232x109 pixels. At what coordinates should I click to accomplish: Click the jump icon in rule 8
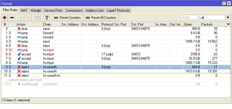pos(19,63)
